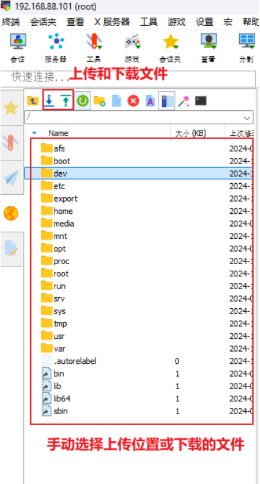Click the 游戏 toolbar button
The height and width of the screenshot is (484, 260).
pos(132,48)
